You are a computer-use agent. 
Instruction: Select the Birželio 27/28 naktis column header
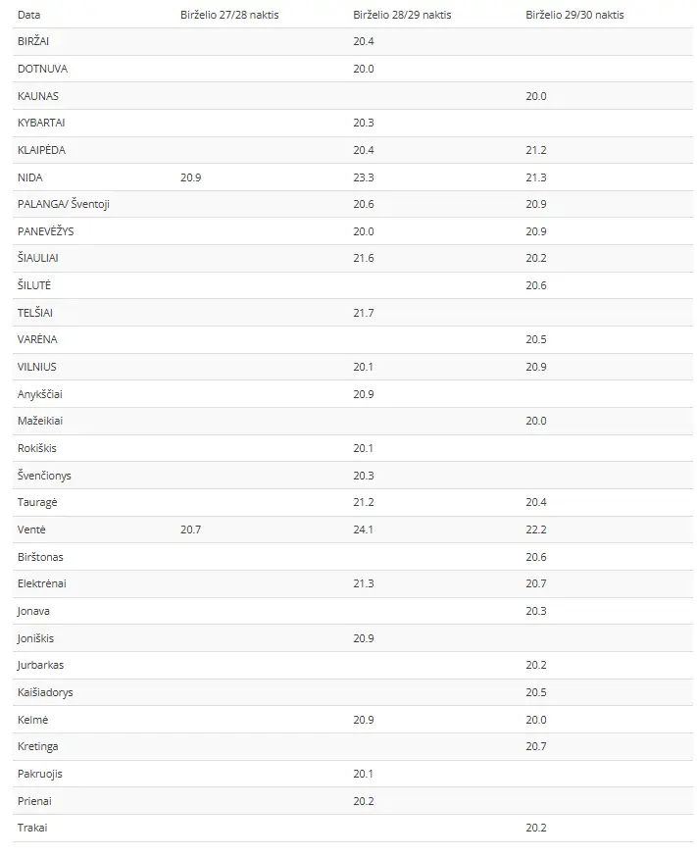coord(229,15)
